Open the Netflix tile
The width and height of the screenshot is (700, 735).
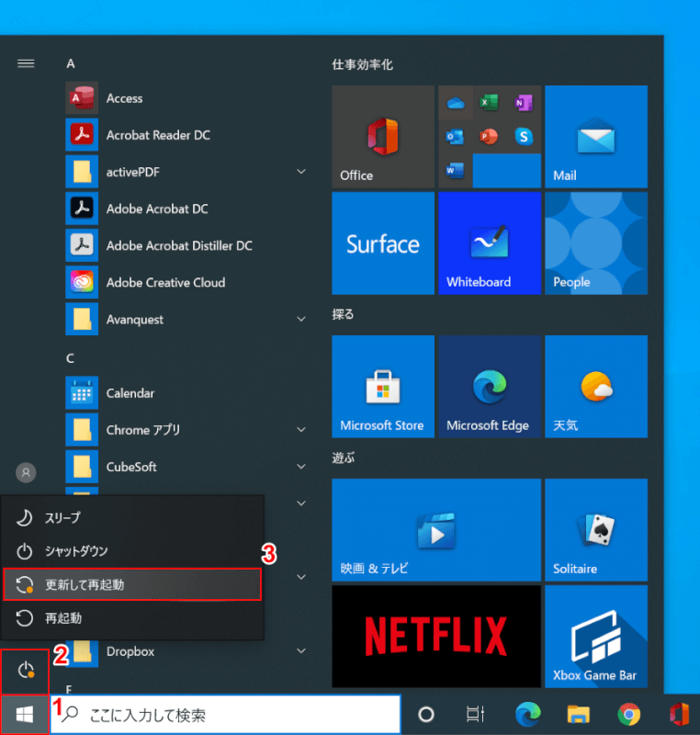point(435,637)
